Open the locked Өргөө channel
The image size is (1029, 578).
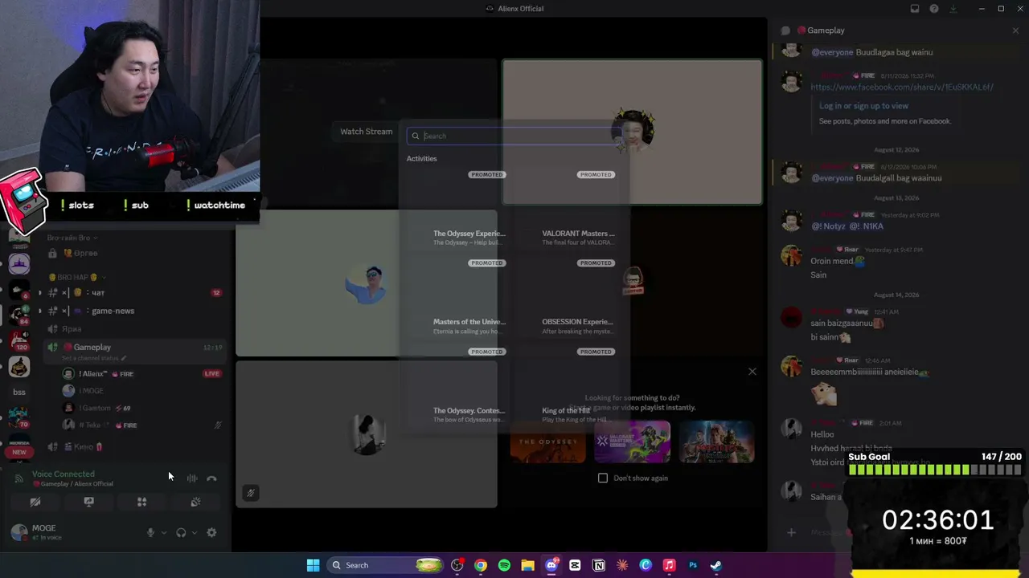point(133,254)
